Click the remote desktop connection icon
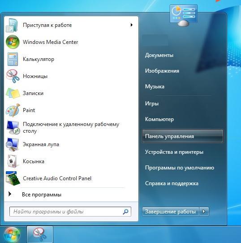This screenshot has height=243, width=241. pos(13,127)
